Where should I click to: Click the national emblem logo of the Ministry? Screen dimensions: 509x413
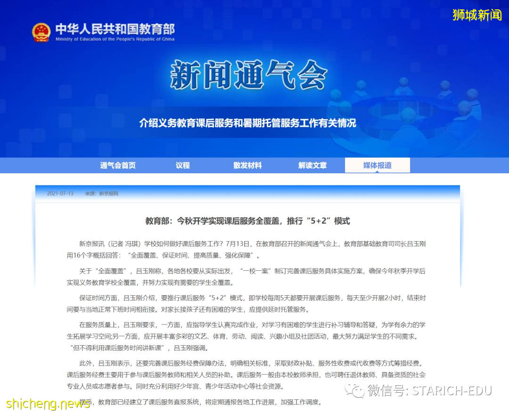click(40, 32)
